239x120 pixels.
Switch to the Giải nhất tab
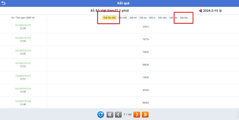[122, 18]
